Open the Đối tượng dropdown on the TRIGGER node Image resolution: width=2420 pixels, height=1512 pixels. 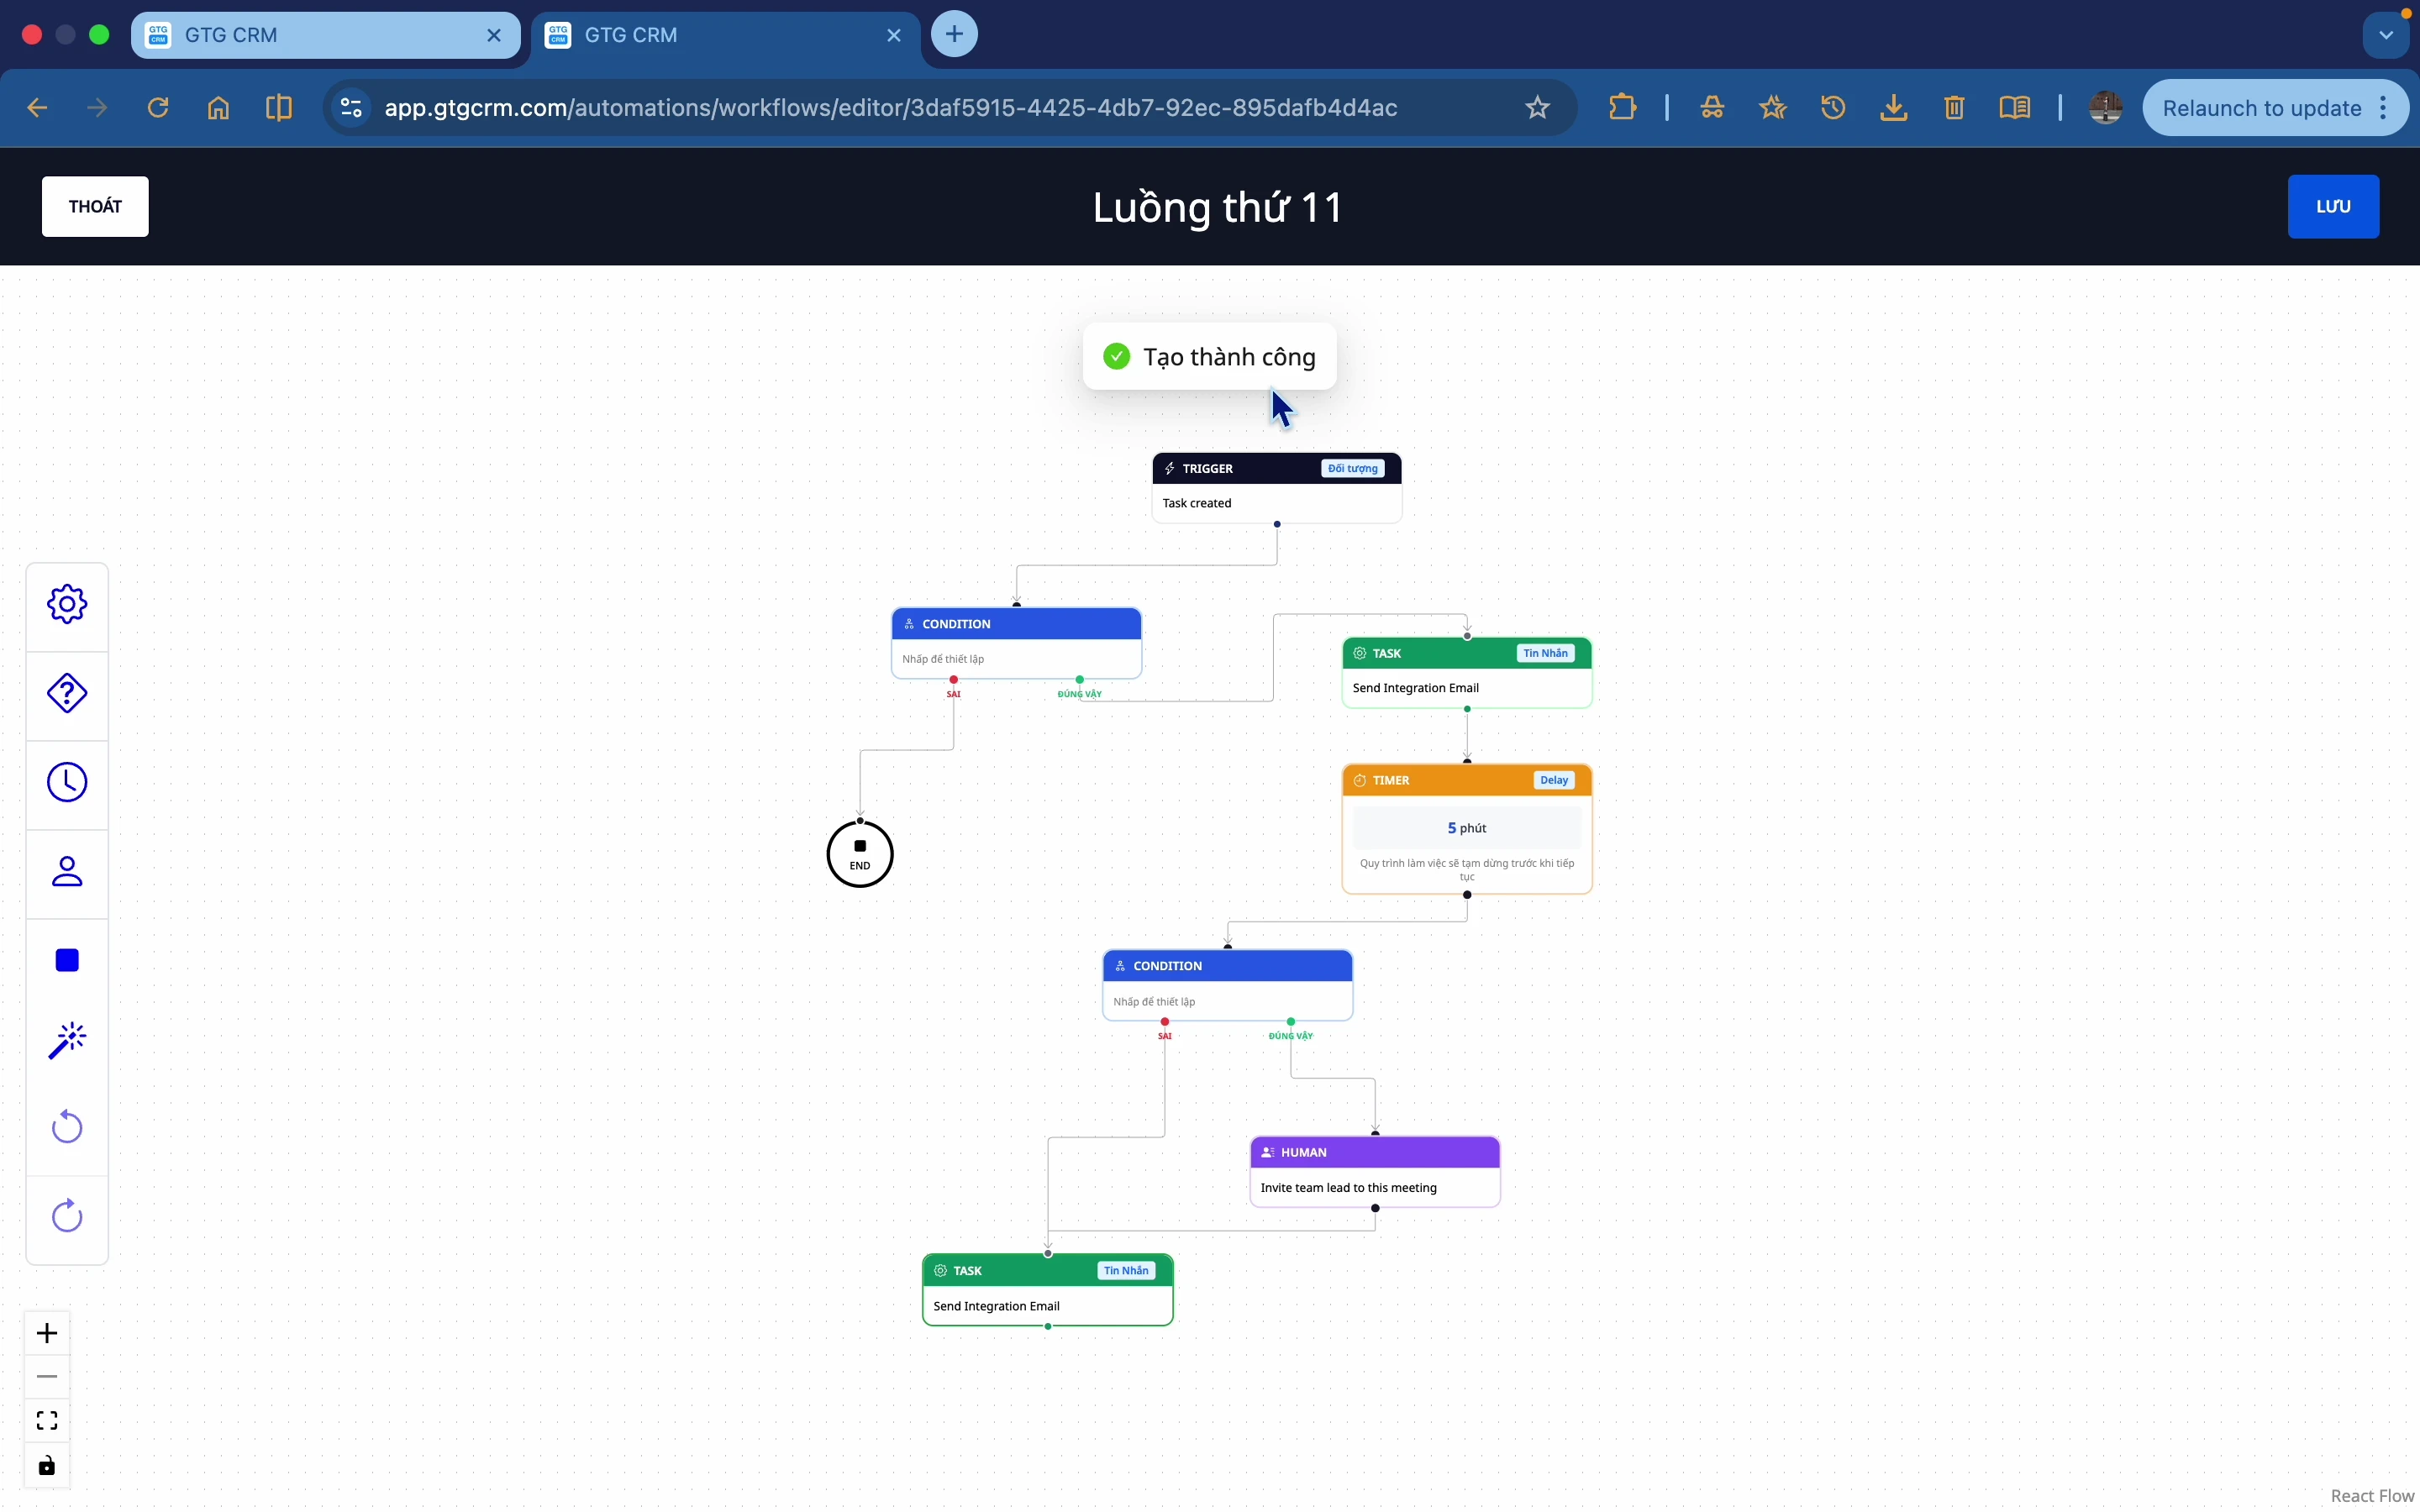(1351, 467)
